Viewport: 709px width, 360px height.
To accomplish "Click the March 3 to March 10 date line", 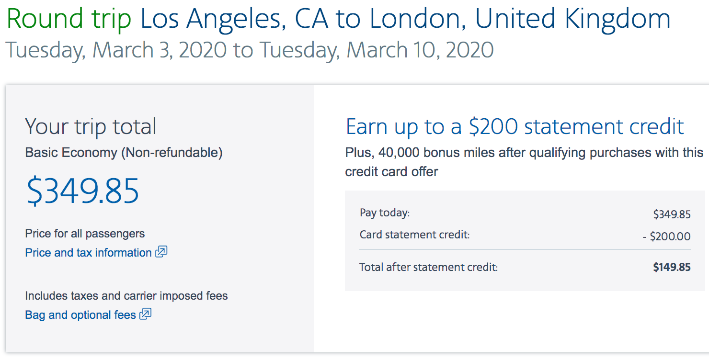I will click(249, 50).
